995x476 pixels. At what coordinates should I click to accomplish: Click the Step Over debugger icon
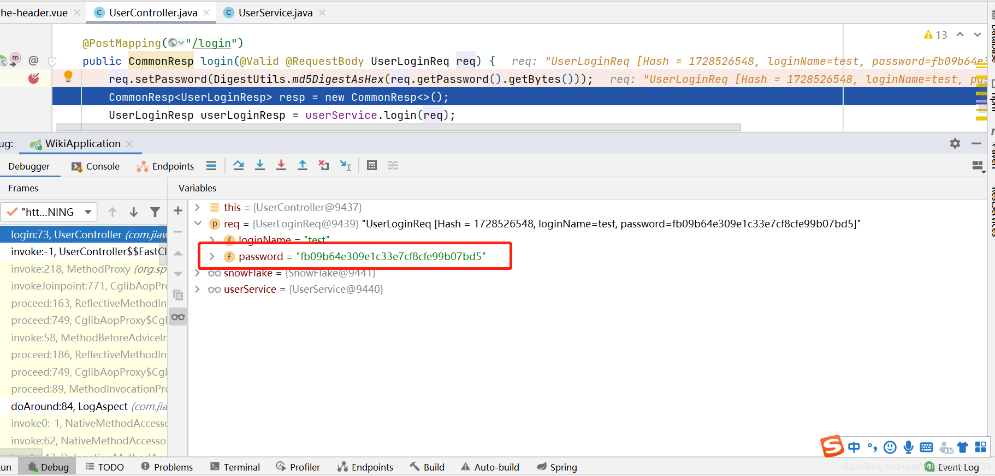238,165
